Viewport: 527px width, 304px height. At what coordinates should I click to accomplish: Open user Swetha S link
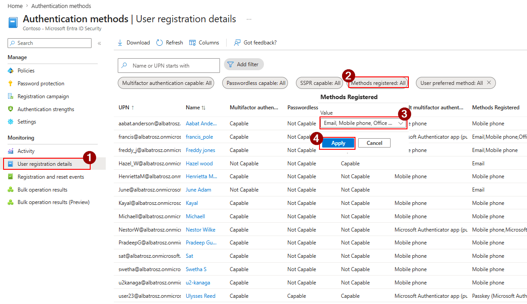(196, 269)
